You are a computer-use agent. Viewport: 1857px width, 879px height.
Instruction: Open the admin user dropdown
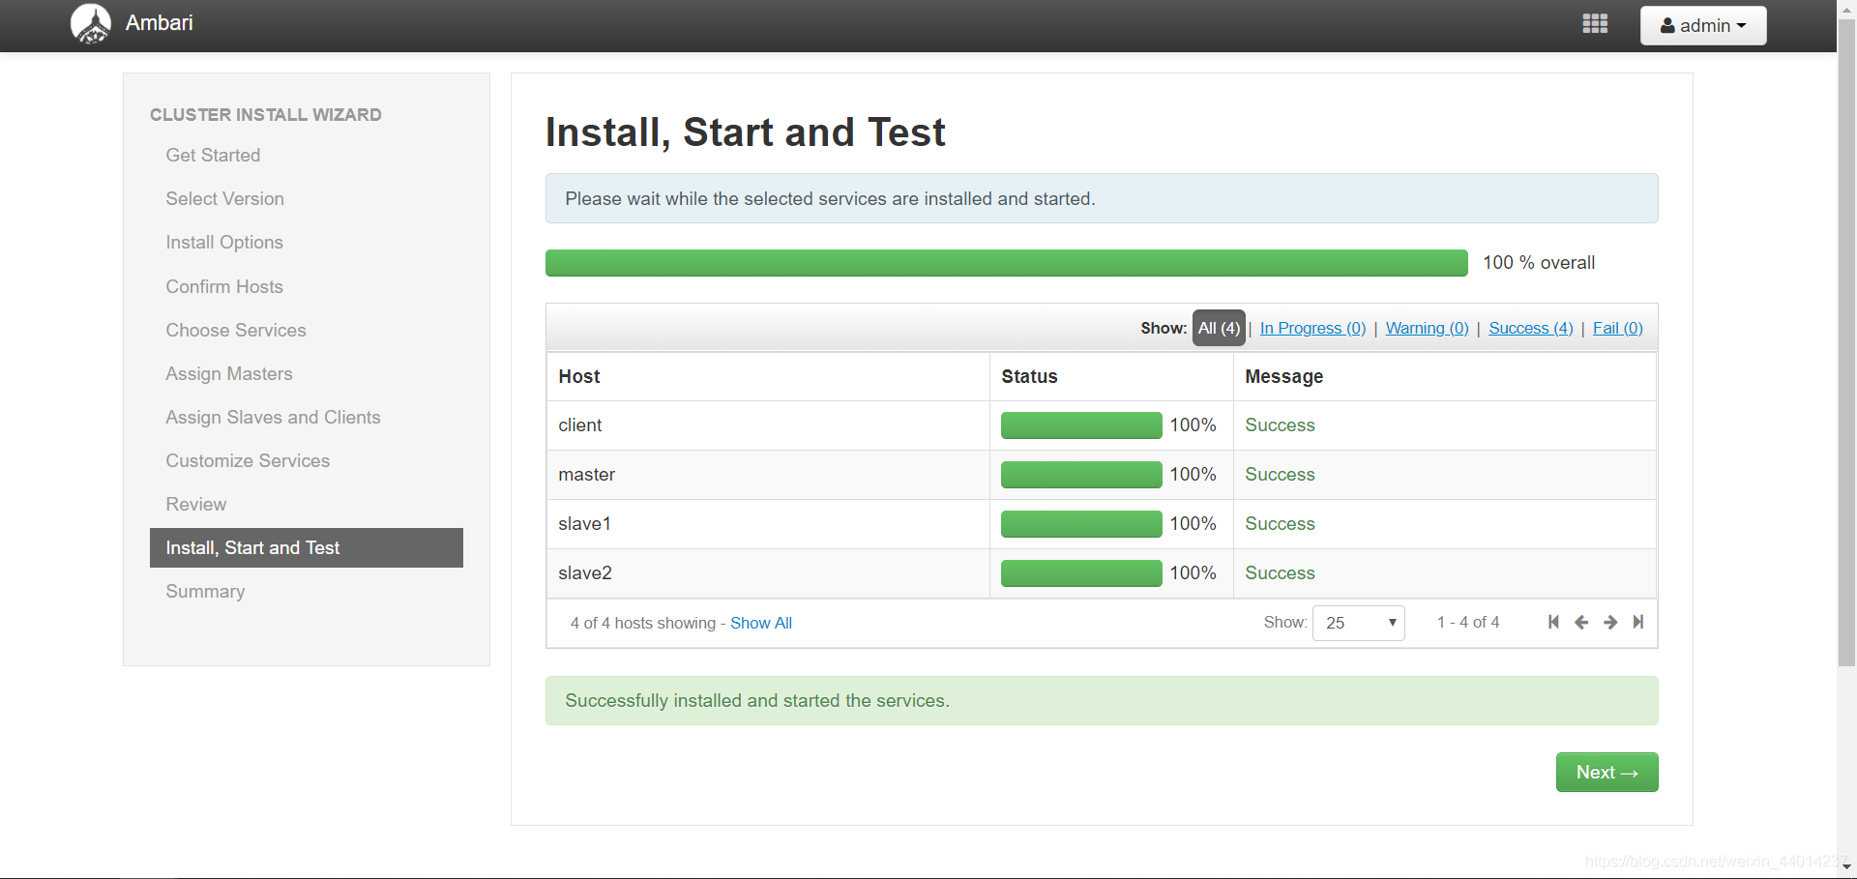(x=1703, y=25)
